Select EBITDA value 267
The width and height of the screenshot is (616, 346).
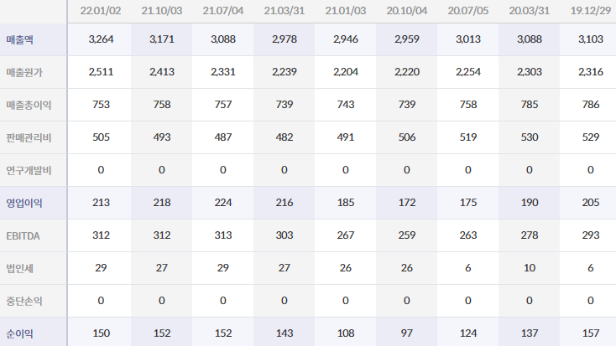[346, 235]
